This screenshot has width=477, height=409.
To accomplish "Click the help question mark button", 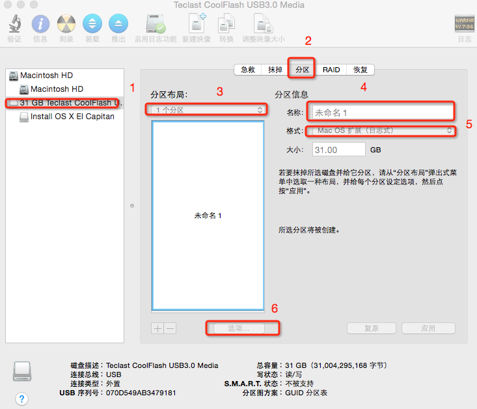I will [21, 399].
